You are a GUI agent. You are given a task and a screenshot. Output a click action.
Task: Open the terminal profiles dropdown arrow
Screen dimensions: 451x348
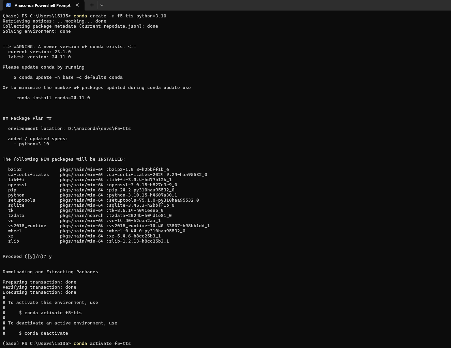point(102,5)
